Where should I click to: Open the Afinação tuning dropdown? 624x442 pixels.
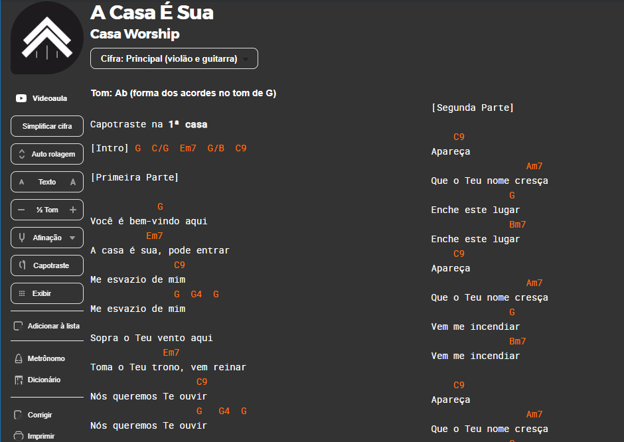pos(47,238)
